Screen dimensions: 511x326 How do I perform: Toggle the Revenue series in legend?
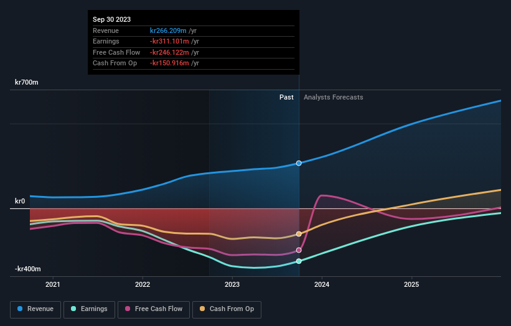(x=35, y=309)
